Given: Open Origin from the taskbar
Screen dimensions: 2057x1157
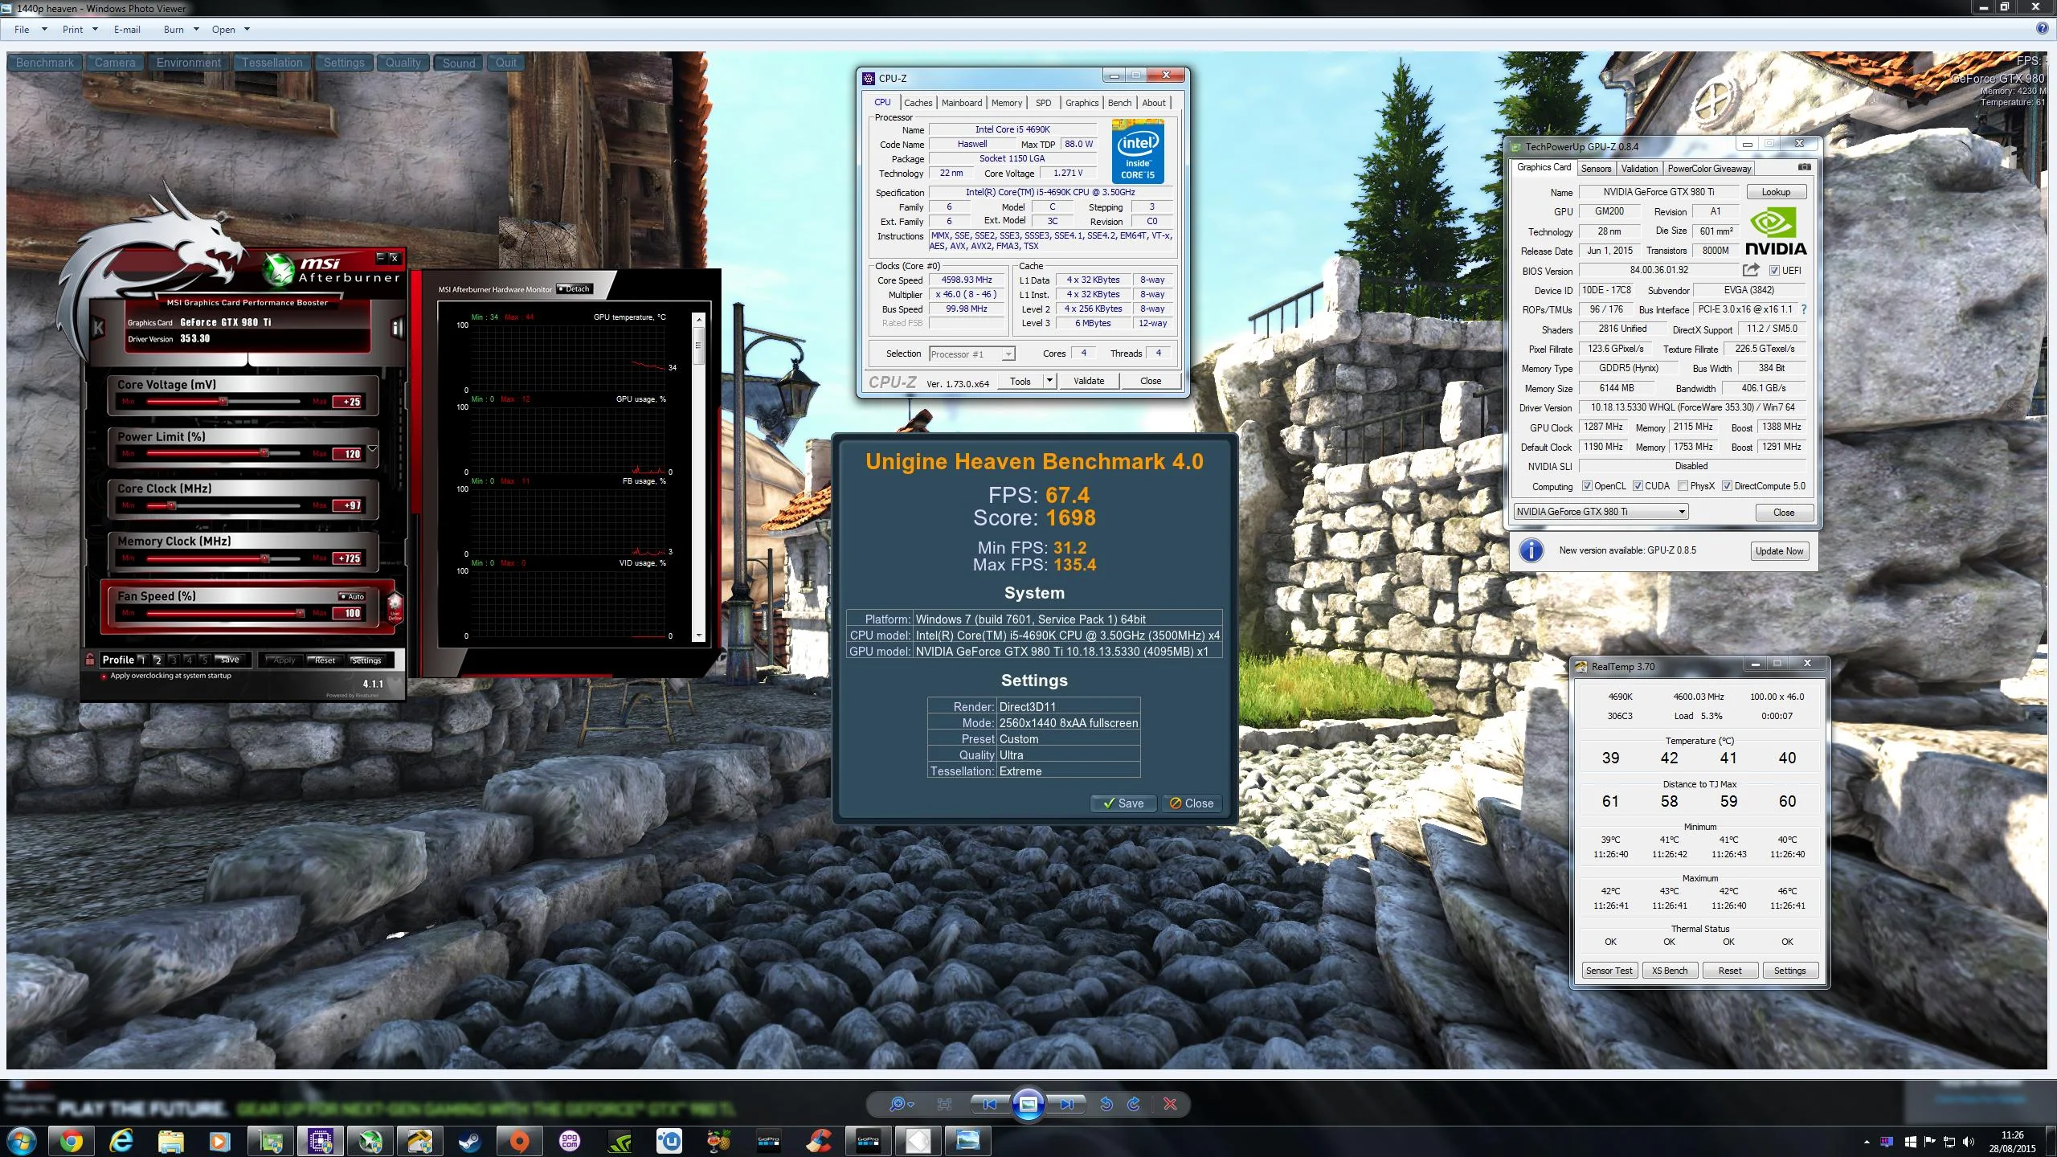Looking at the screenshot, I should click(519, 1141).
